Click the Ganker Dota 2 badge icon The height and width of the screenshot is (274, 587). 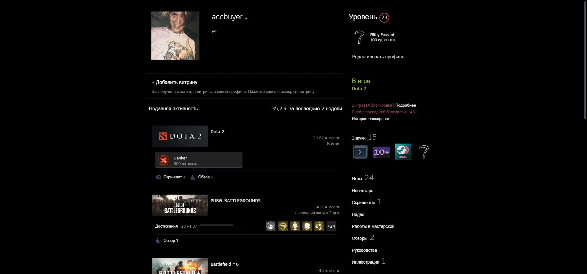(163, 160)
